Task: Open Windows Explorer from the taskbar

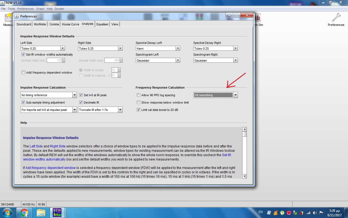Action: (x=41, y=213)
